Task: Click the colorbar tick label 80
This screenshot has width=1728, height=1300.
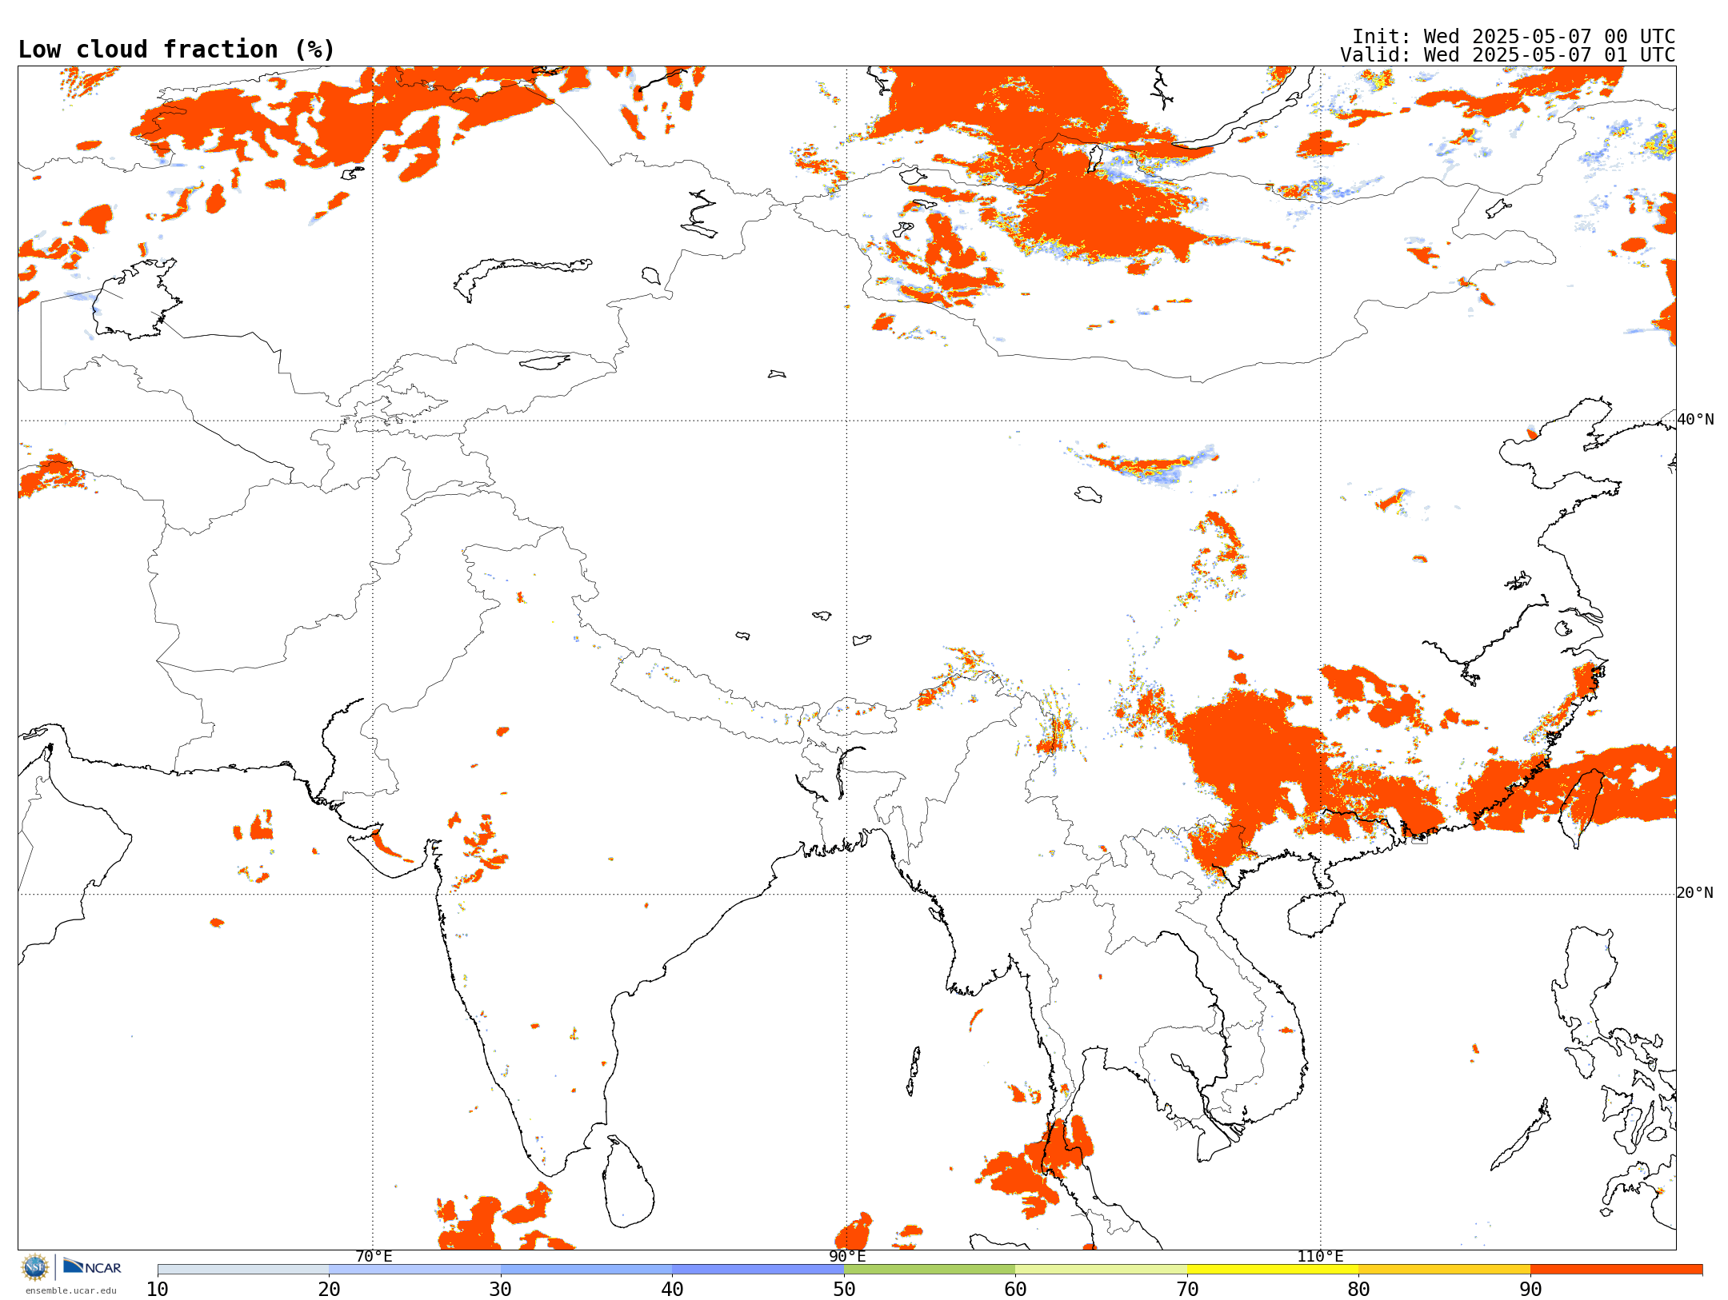Action: (1358, 1289)
